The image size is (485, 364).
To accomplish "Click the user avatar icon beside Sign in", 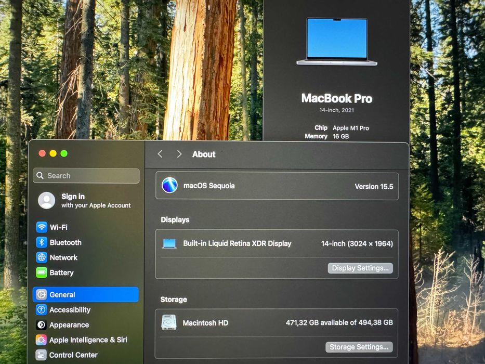I will 47,201.
